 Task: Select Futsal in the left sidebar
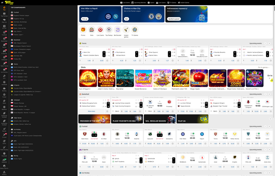[x=4, y=95]
